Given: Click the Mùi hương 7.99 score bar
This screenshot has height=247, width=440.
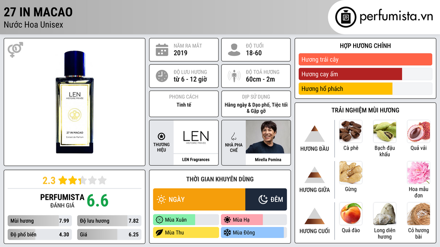Looking at the screenshot, I should [40, 221].
